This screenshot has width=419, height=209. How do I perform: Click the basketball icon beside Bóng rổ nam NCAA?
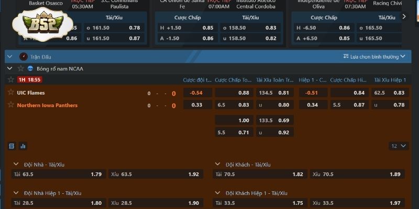coord(30,68)
